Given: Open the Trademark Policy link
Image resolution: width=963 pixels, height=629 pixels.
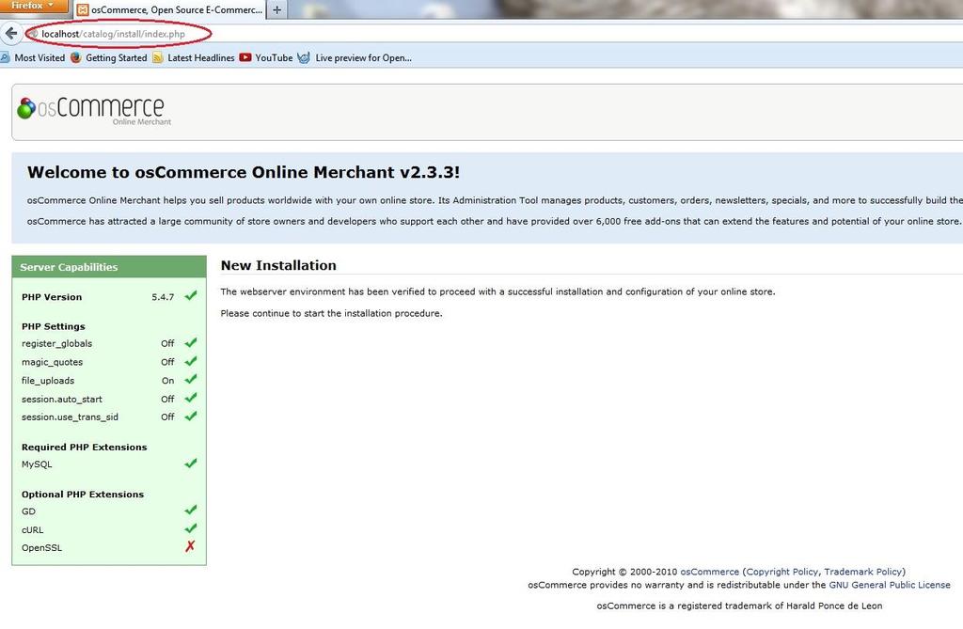Looking at the screenshot, I should (x=863, y=572).
